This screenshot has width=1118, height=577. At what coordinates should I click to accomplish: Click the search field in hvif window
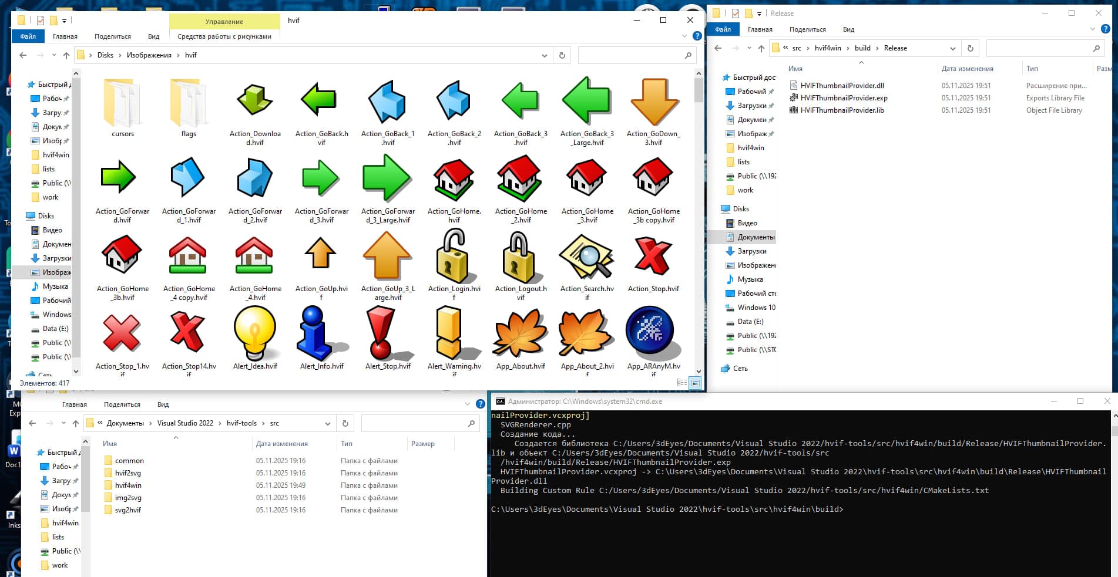632,55
